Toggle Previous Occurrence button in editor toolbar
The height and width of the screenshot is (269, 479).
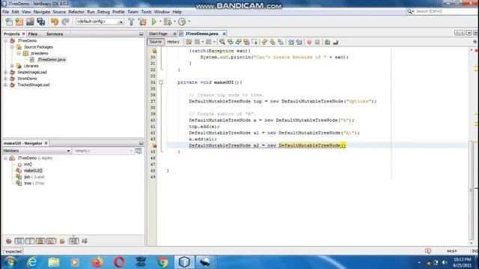coord(231,42)
